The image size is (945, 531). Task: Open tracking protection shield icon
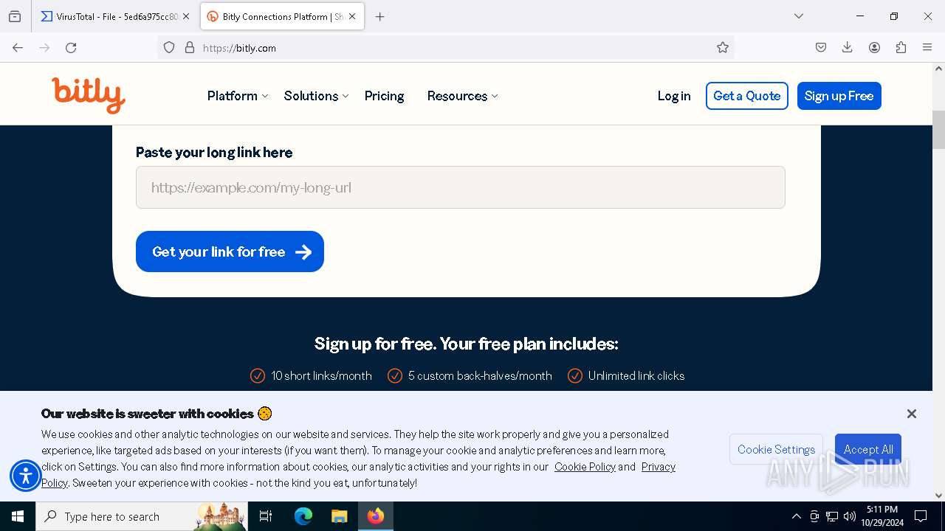[169, 47]
